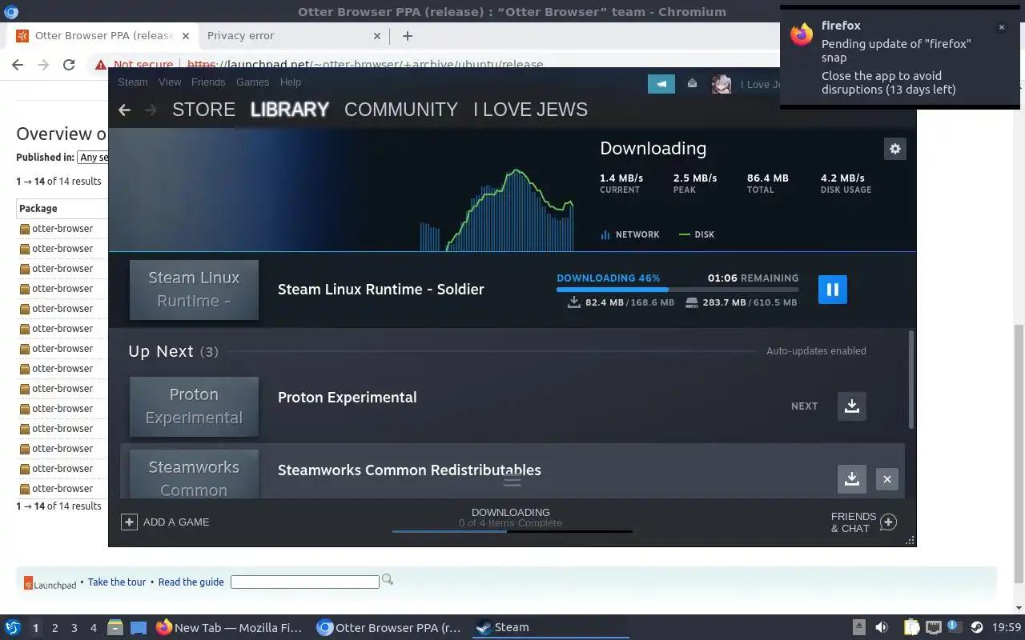Open the Published in dropdown
The width and height of the screenshot is (1025, 640).
pos(93,158)
